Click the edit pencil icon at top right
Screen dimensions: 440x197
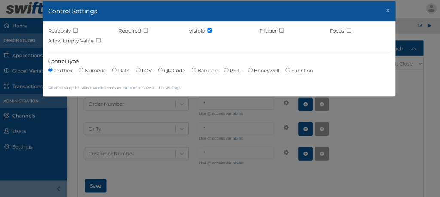(x=420, y=26)
